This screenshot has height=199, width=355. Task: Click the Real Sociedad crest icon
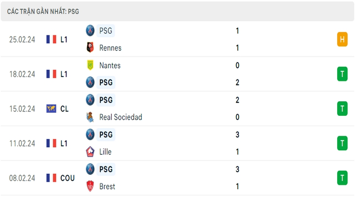point(90,117)
